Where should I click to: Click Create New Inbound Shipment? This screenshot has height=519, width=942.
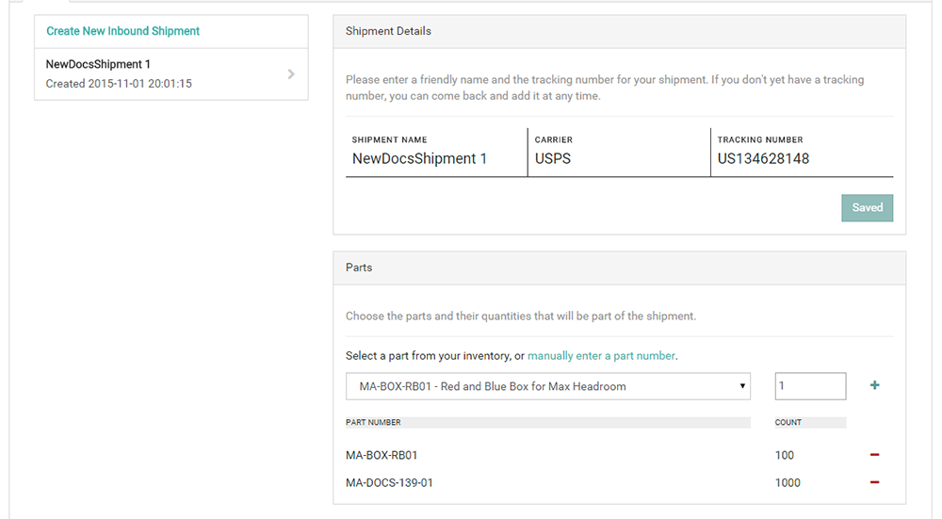(x=123, y=31)
